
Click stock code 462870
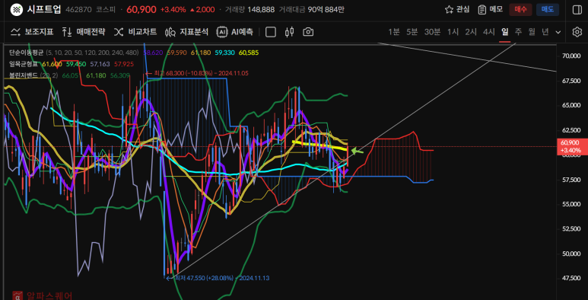click(x=78, y=10)
